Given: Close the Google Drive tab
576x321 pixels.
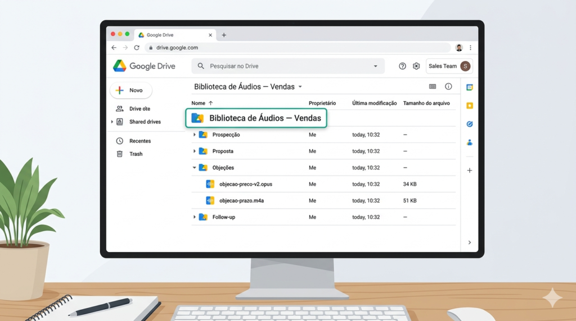Looking at the screenshot, I should [x=210, y=35].
